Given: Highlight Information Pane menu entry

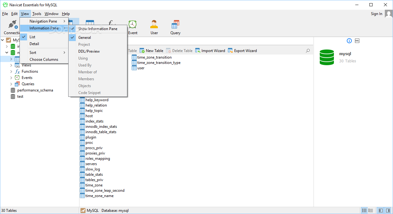Looking at the screenshot, I should 44,28.
